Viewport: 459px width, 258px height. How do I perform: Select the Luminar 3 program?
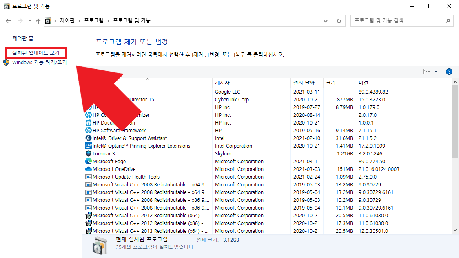104,154
